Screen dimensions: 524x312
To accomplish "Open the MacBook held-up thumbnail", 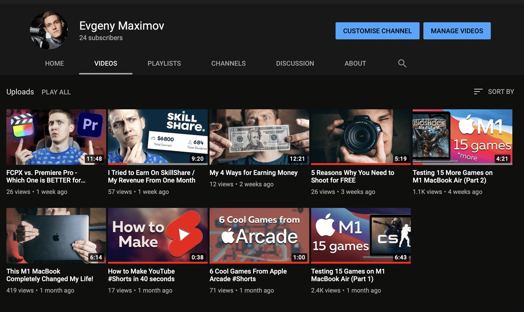I will click(56, 236).
